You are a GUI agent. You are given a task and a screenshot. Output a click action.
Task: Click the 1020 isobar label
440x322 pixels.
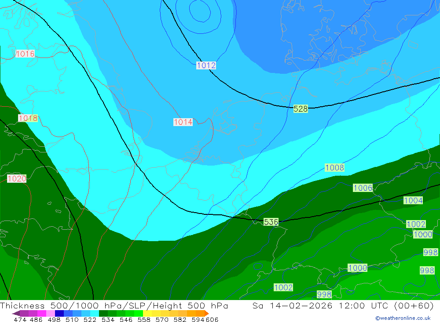click(x=17, y=178)
